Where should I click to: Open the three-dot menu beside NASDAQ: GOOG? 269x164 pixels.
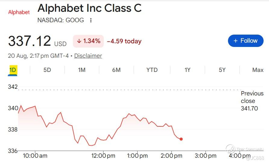coord(91,20)
